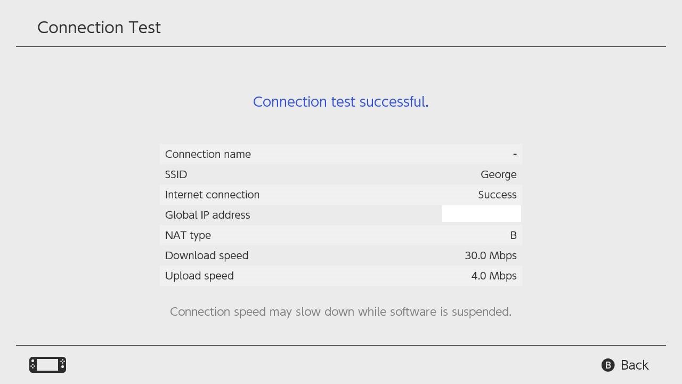Click the Back label

[x=634, y=365]
